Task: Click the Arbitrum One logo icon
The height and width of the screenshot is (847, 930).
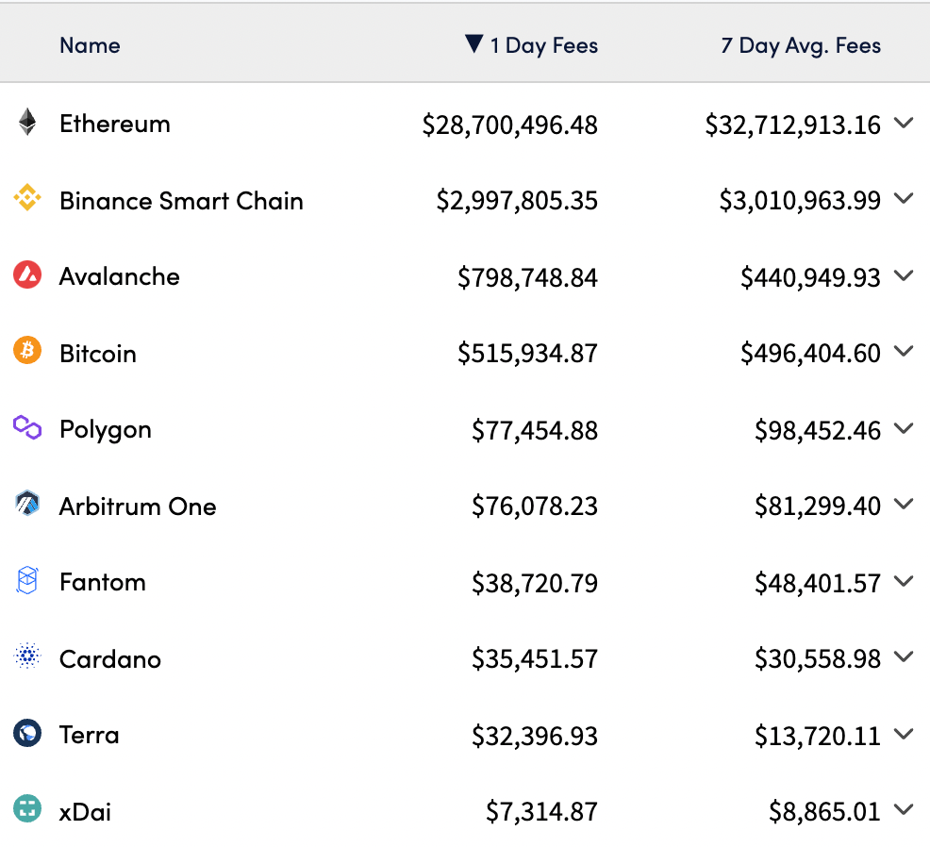Action: coord(27,505)
